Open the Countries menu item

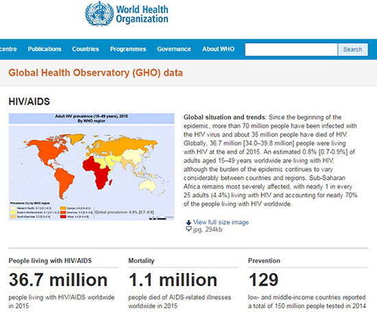click(x=86, y=49)
